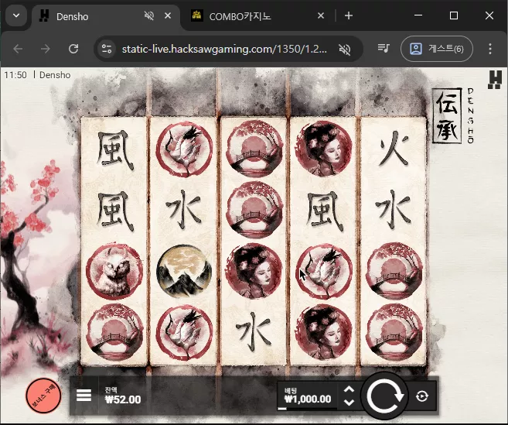Click the Densho kanji title emblem
The width and height of the screenshot is (508, 425).
pyautogui.click(x=447, y=115)
